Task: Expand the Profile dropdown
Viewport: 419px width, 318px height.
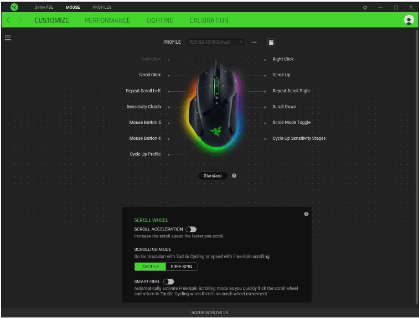Action: coord(216,42)
